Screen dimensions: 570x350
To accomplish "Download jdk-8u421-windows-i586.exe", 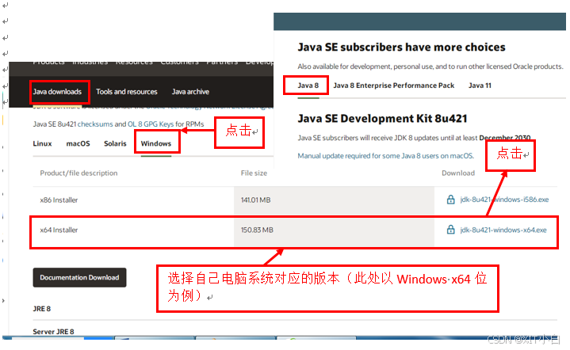I will pos(504,200).
